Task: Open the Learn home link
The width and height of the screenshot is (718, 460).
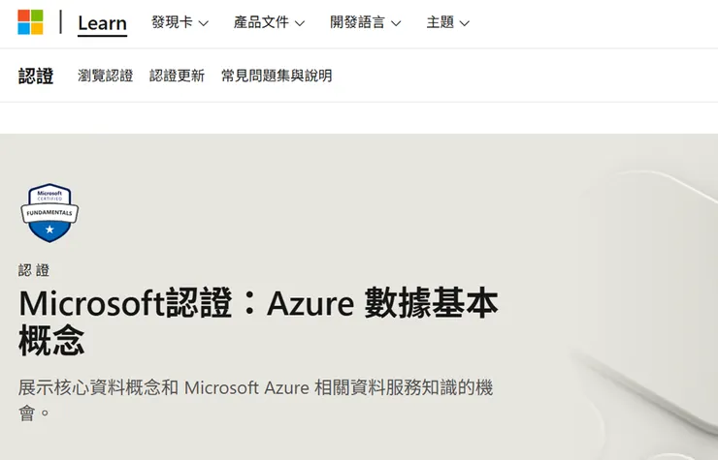Action: pos(102,23)
